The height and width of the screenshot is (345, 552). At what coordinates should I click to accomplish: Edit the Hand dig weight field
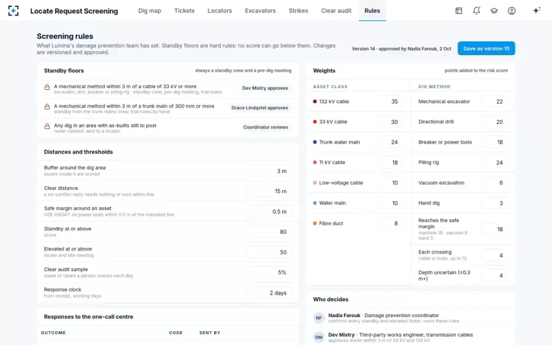tap(494, 203)
